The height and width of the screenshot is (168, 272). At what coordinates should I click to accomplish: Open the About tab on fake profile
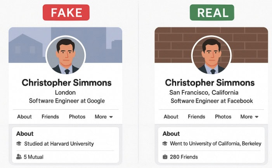(24, 117)
